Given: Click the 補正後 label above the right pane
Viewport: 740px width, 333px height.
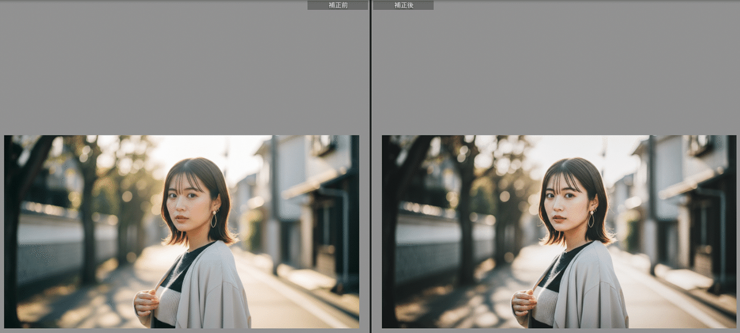Looking at the screenshot, I should click(x=403, y=5).
